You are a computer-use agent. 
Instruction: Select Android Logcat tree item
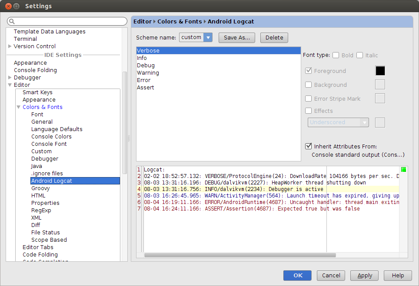[x=75, y=181]
